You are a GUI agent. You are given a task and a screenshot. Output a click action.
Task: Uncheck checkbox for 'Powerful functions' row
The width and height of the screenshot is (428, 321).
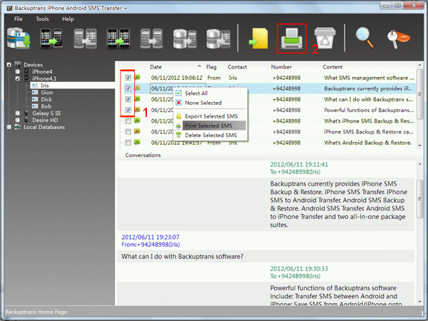tap(128, 111)
